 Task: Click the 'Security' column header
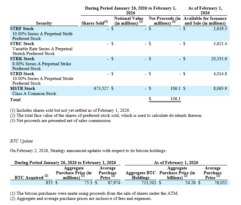(44, 23)
